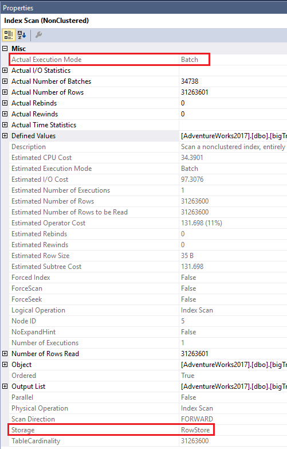Open Property Pages wrench icon
Viewport: 287px width, 449px height.
pyautogui.click(x=38, y=35)
